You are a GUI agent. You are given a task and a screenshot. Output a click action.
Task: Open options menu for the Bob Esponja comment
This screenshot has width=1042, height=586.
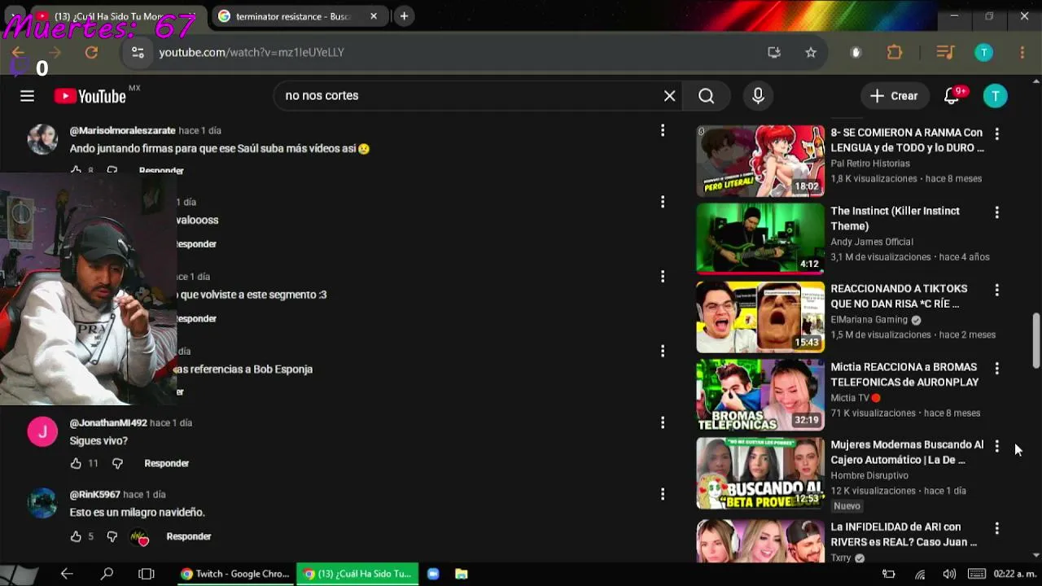click(x=663, y=351)
